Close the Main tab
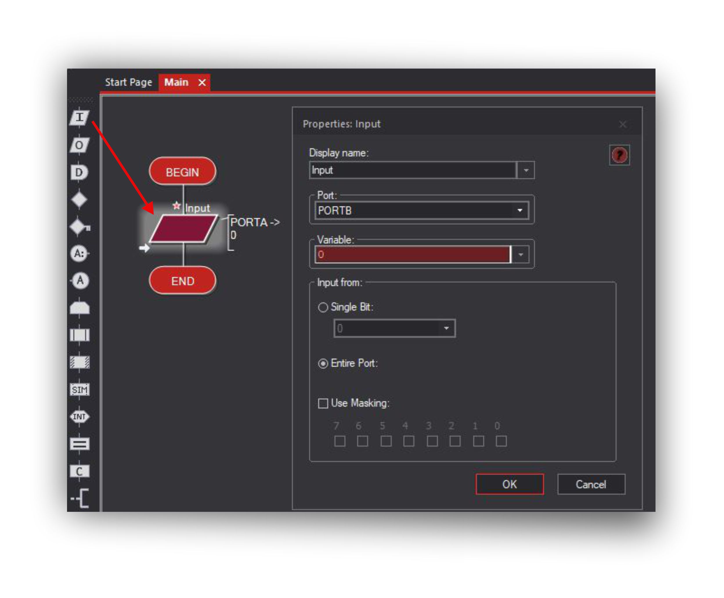Screen dimensions: 724x598 202,83
